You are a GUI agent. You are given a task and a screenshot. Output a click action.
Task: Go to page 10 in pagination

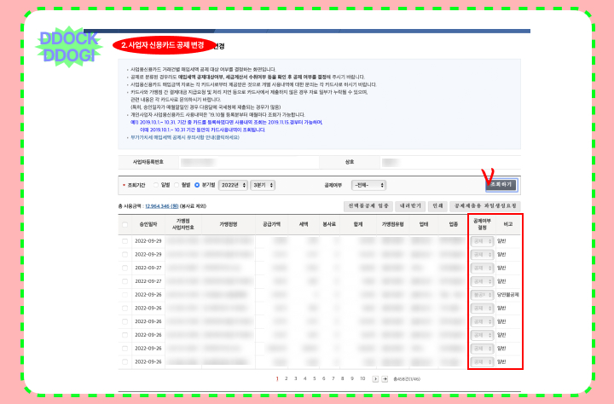coord(362,378)
